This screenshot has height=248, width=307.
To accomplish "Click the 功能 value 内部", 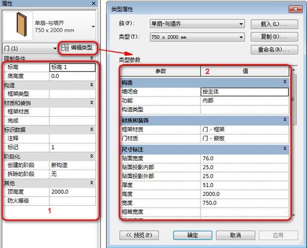I will (244, 101).
